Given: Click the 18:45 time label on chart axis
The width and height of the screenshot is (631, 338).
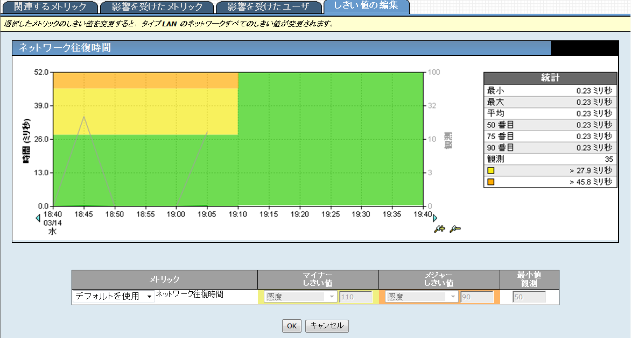Looking at the screenshot, I should pos(83,214).
